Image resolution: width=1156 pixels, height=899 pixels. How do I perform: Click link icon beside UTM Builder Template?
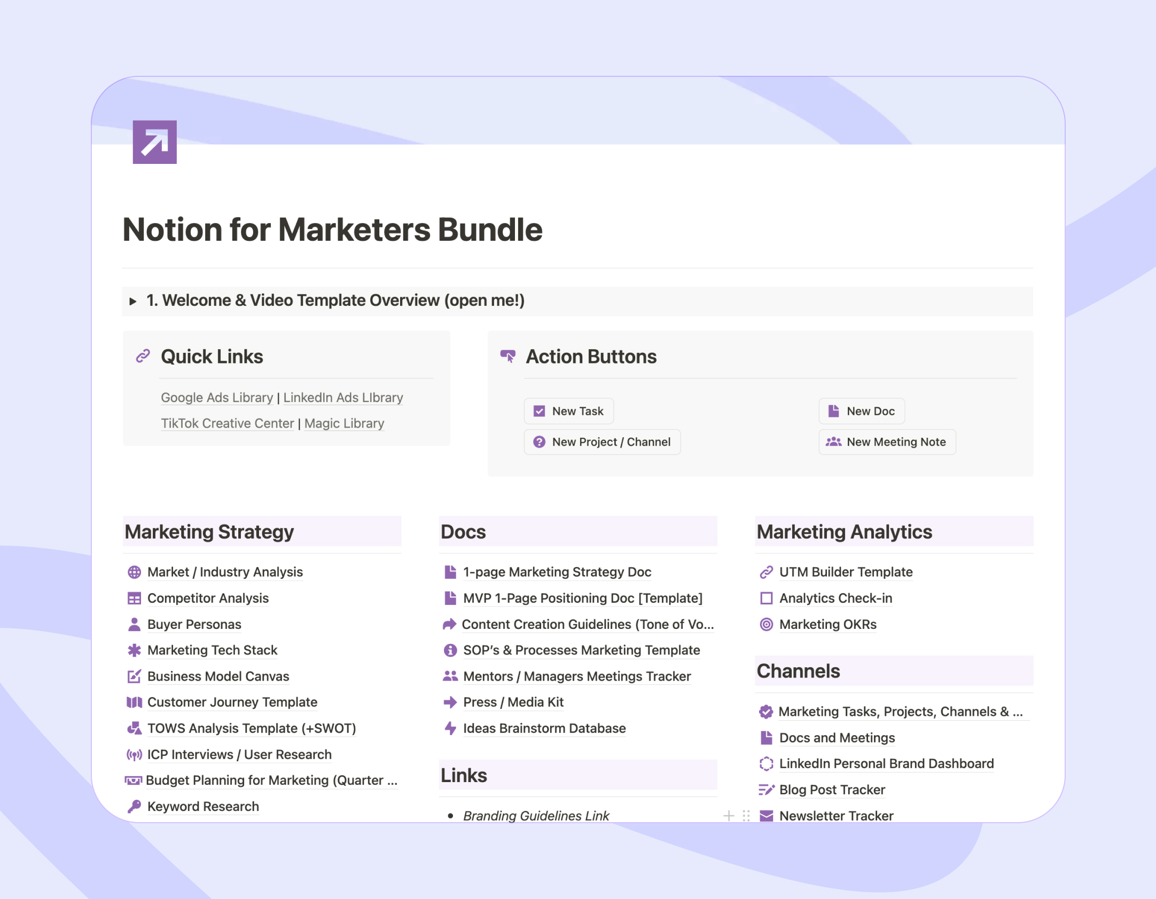766,572
